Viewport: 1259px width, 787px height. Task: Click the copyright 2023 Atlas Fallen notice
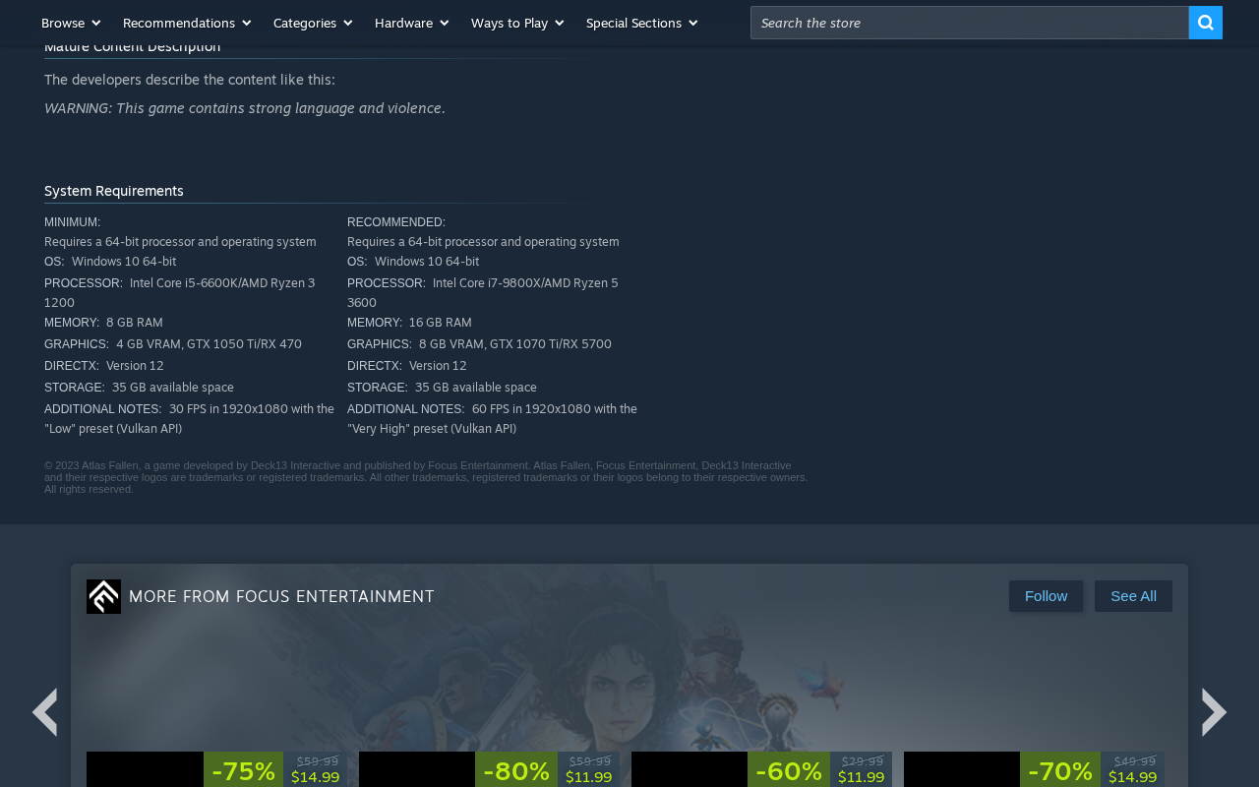point(426,477)
